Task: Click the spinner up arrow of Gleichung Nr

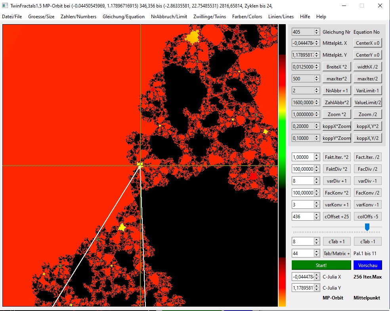Action: [x=317, y=30]
